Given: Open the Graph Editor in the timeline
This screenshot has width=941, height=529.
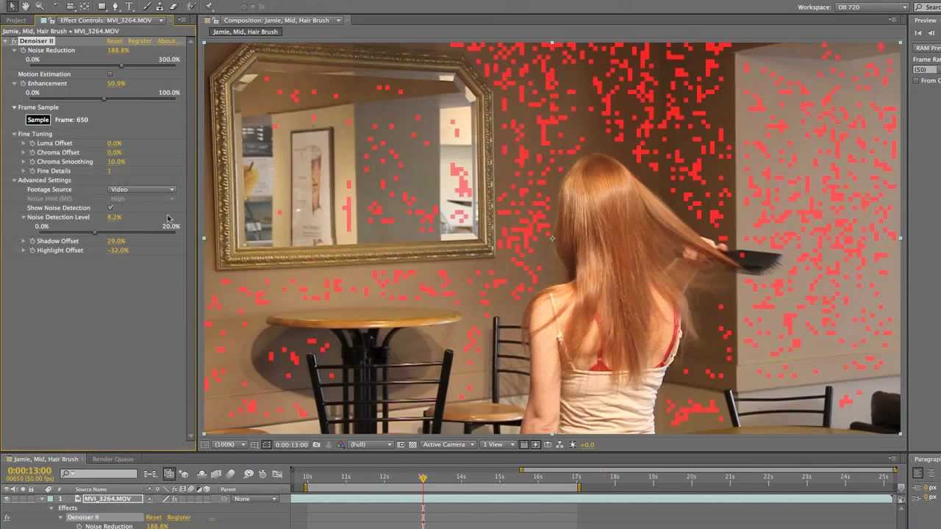Looking at the screenshot, I should pos(276,474).
